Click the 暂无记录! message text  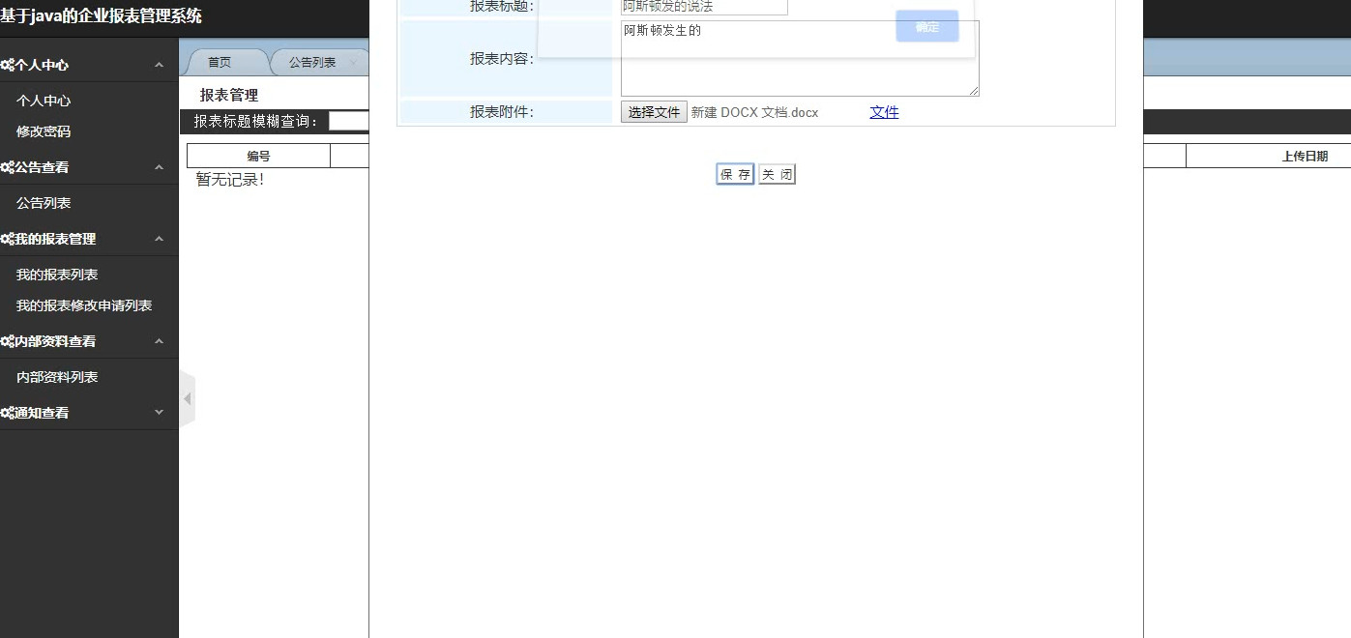point(230,180)
